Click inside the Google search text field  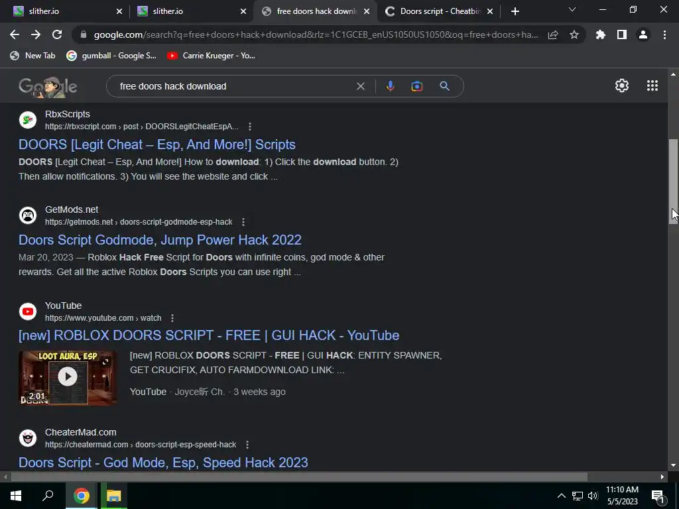(x=234, y=86)
